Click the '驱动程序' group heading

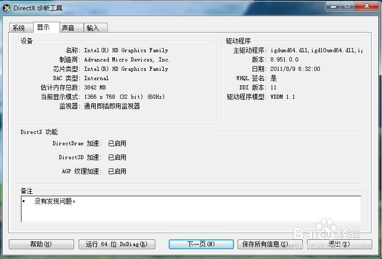238,41
